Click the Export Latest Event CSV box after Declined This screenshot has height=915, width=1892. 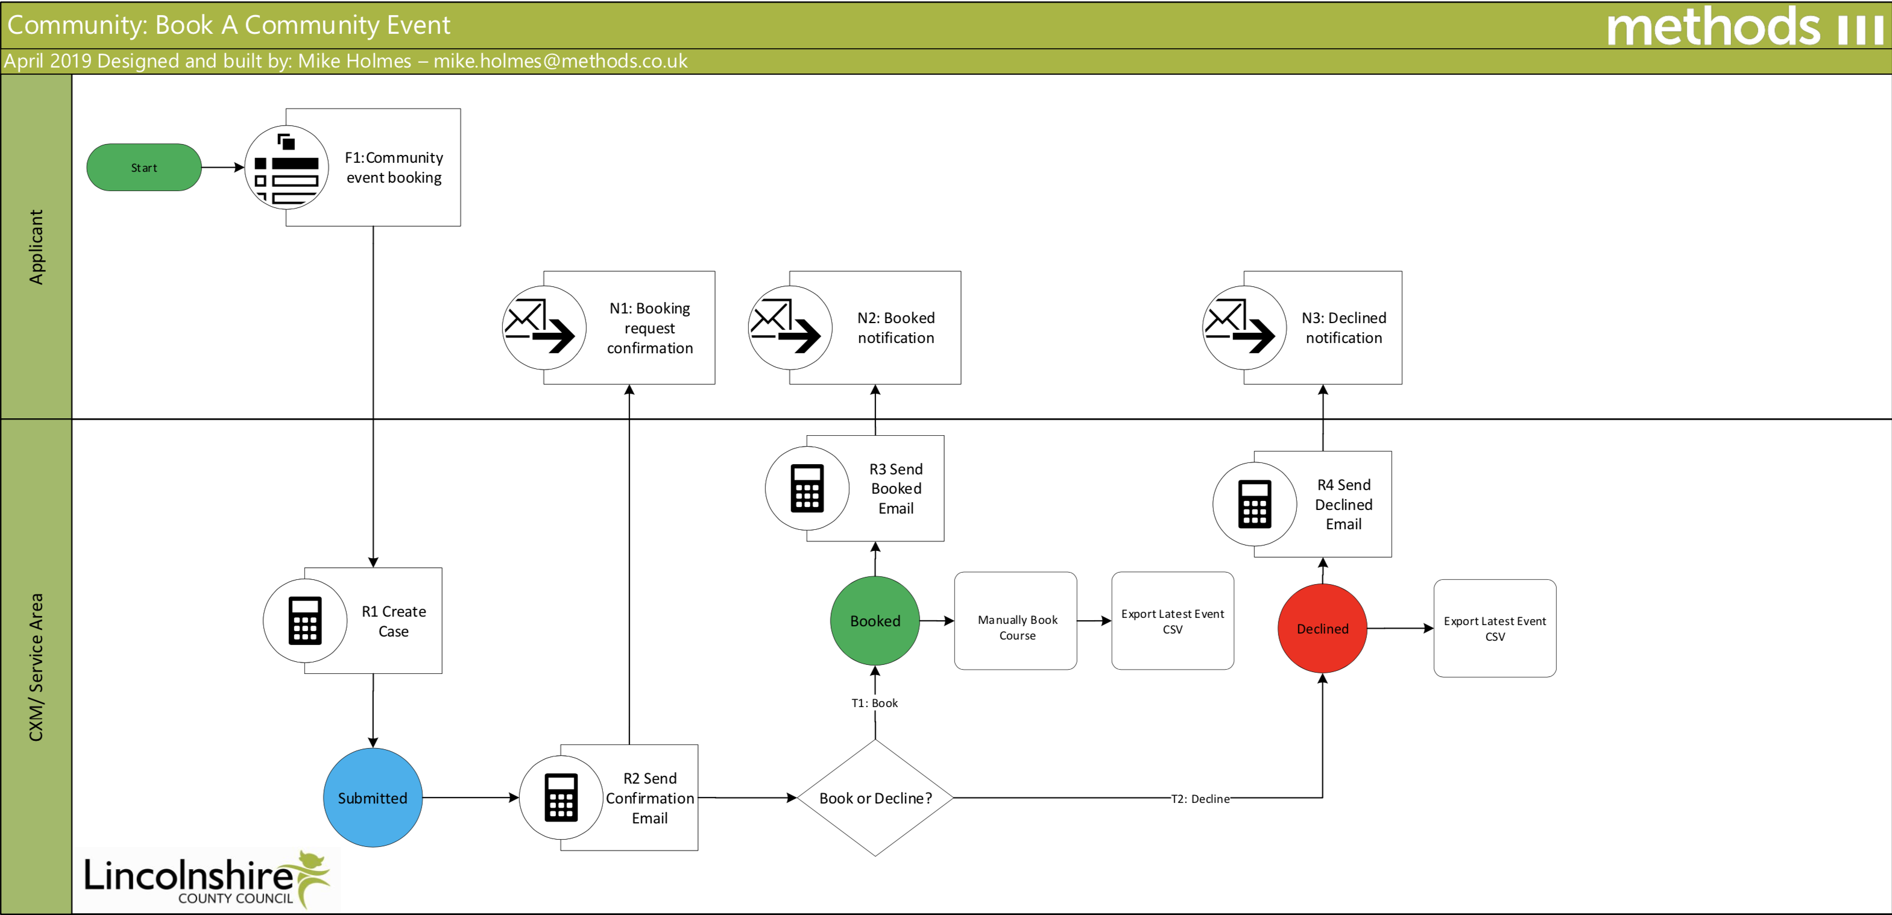1495,629
